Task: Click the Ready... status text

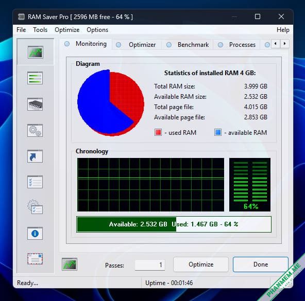Action: point(27,283)
